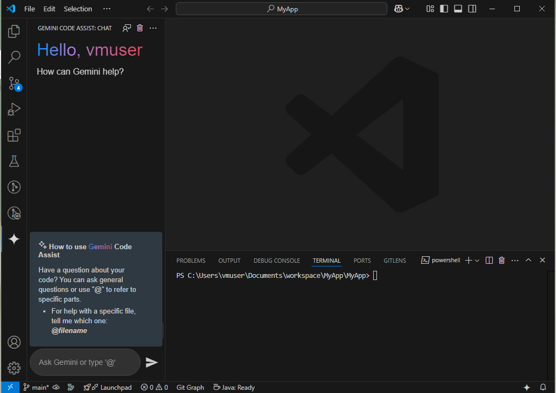This screenshot has height=393, width=556.
Task: Open Source Control view with badge 4
Action: [14, 84]
